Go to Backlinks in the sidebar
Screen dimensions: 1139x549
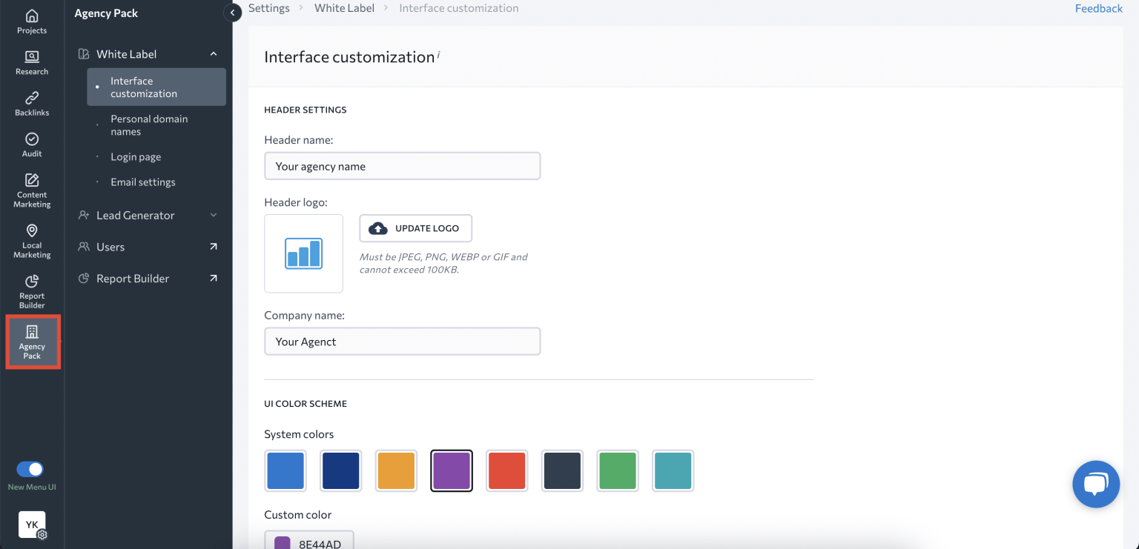32,103
